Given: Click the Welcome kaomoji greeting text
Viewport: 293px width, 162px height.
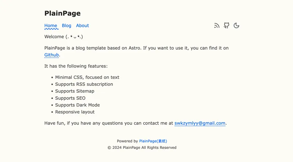Looking at the screenshot, I should click(x=64, y=37).
